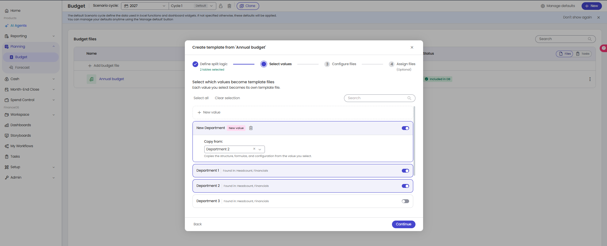Close the Create template dialog
This screenshot has width=607, height=246.
412,47
